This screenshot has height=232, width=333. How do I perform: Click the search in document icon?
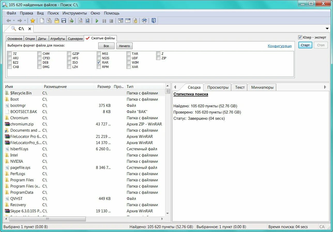[x=80, y=21]
